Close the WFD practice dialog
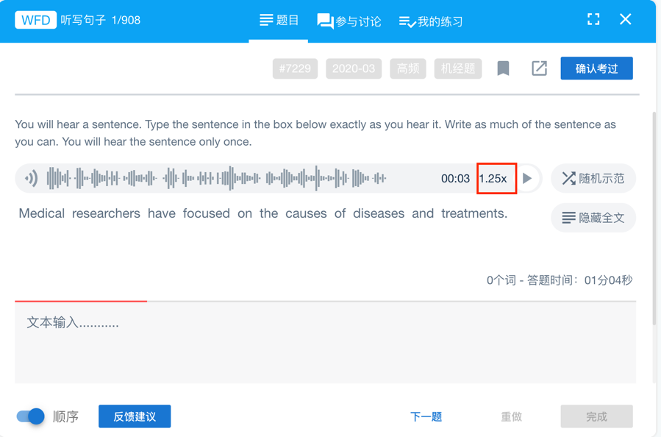The width and height of the screenshot is (661, 437). point(626,19)
